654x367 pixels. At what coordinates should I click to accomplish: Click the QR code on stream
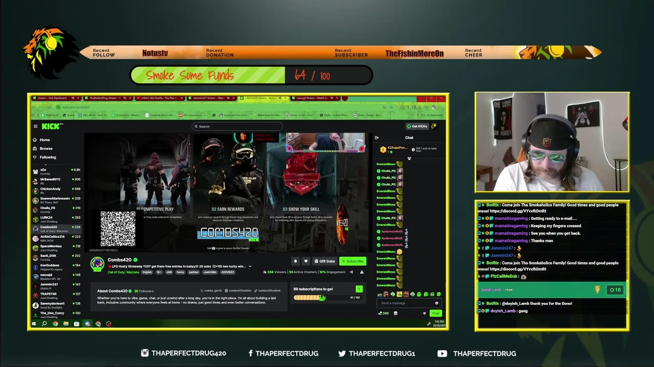[118, 229]
